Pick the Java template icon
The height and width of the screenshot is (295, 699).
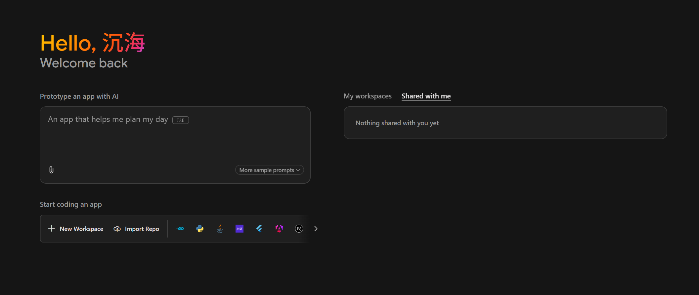pos(220,229)
